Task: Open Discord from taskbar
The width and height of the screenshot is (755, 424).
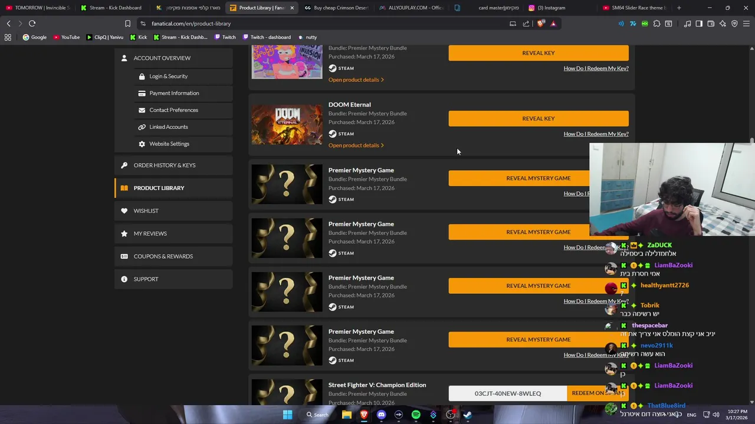Action: [x=381, y=415]
